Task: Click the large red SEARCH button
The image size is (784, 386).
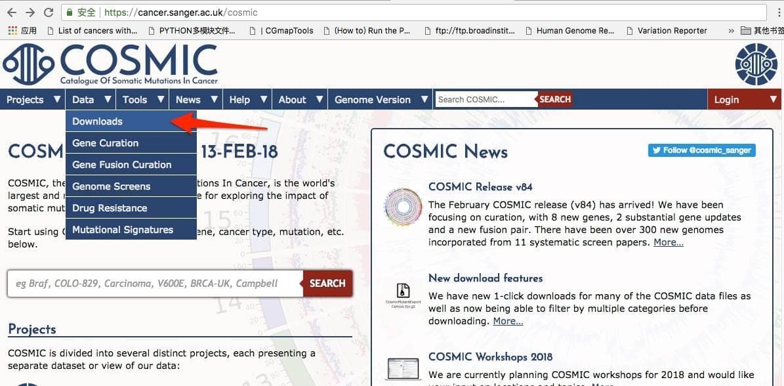Action: click(327, 284)
